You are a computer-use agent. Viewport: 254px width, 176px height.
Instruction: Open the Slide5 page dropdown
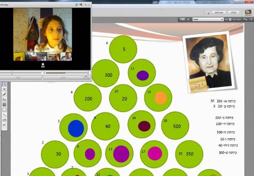(x=208, y=20)
